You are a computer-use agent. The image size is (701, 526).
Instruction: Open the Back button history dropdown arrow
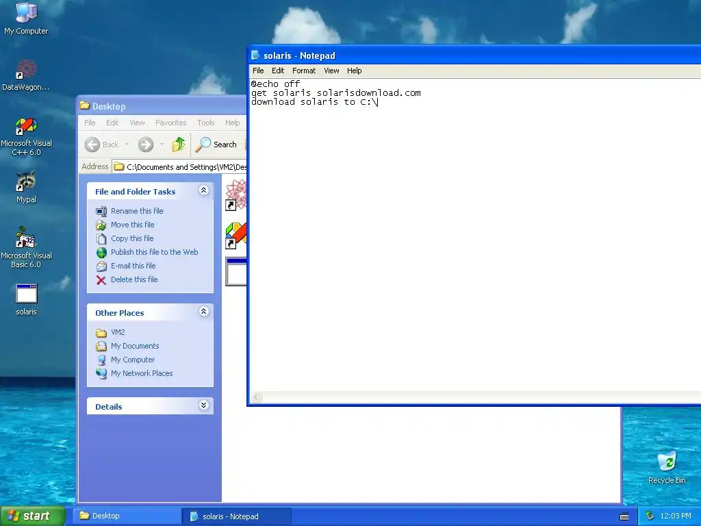coord(127,145)
